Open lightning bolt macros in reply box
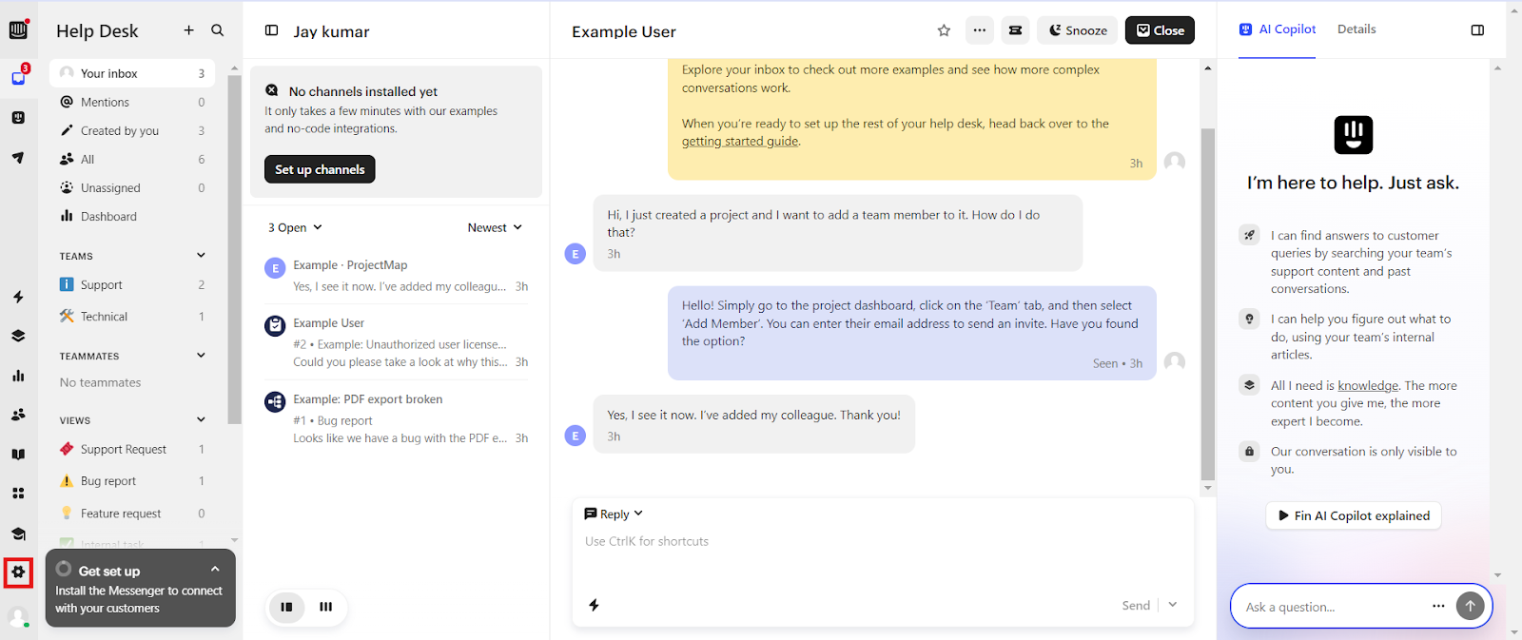 click(x=594, y=605)
